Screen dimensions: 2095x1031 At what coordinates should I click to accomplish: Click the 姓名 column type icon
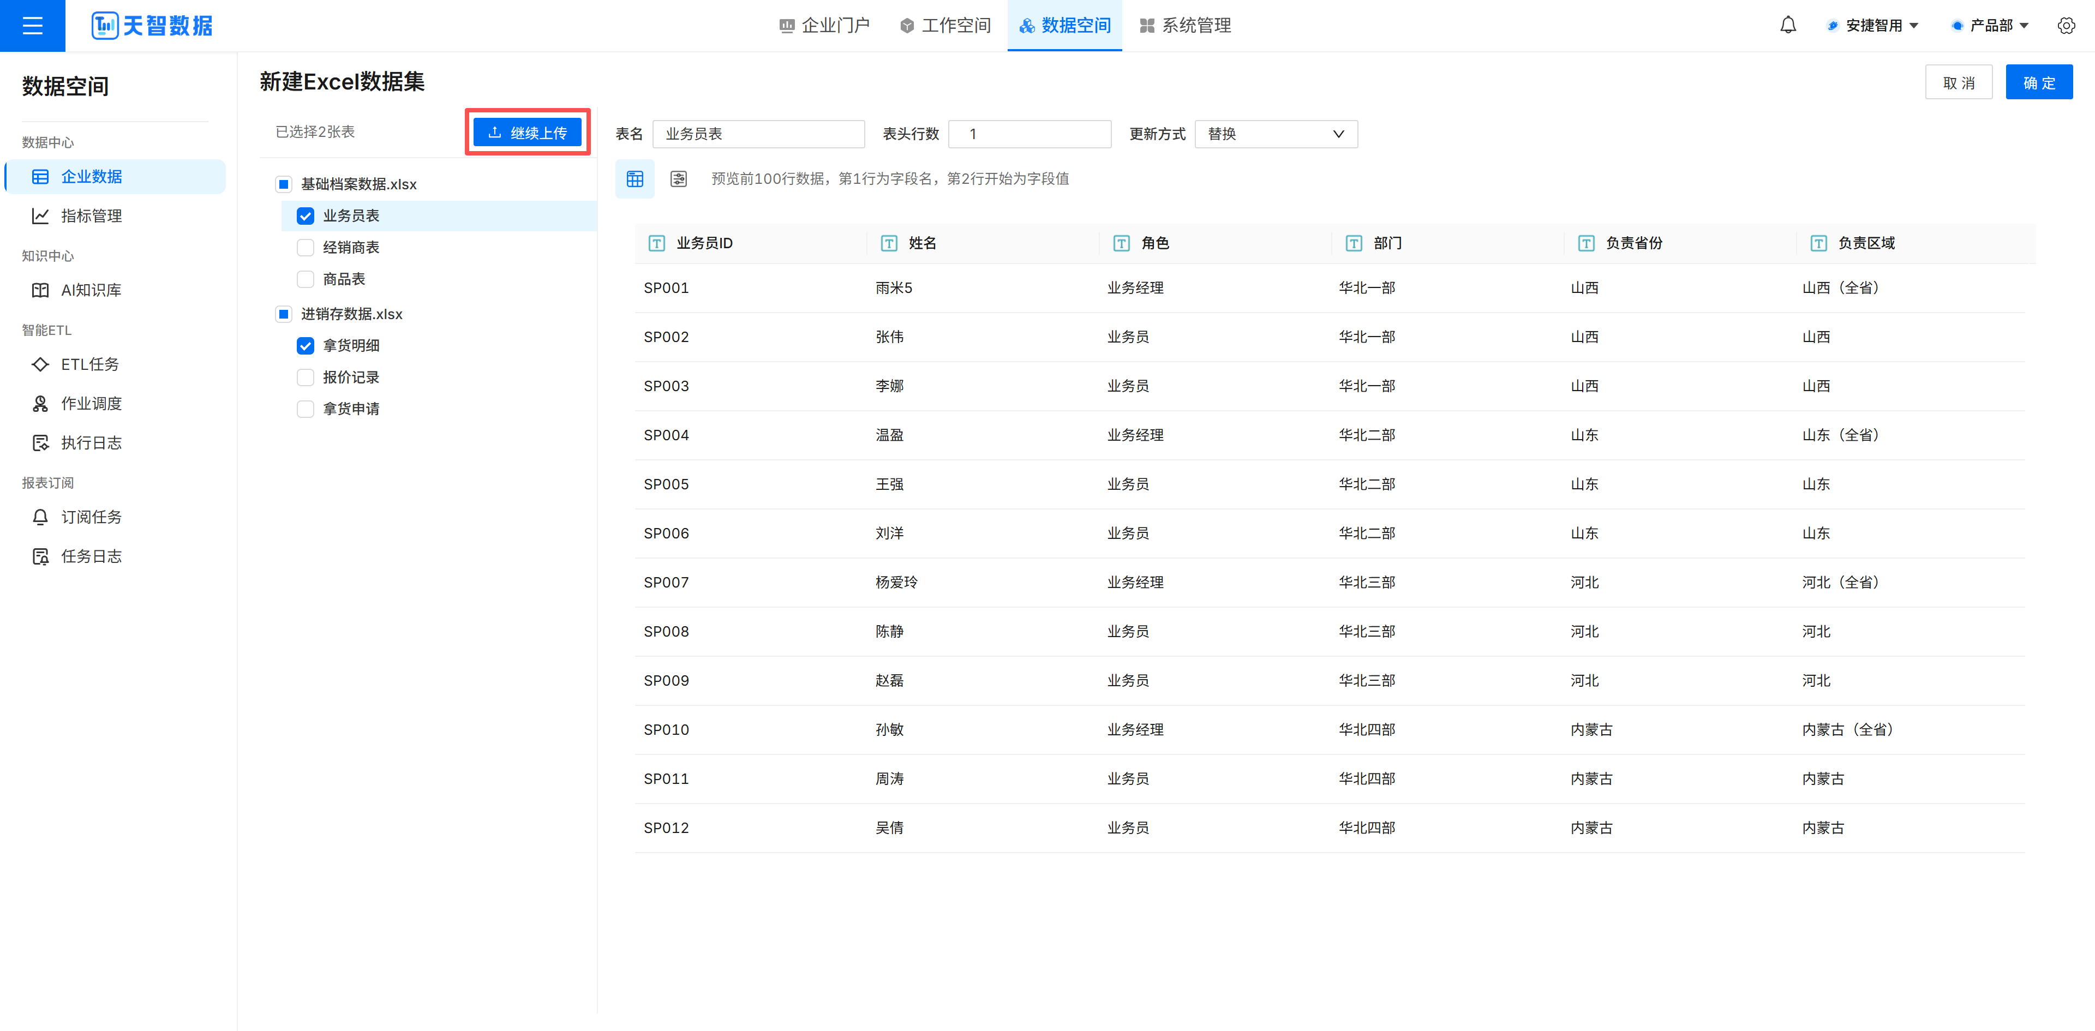pyautogui.click(x=889, y=243)
